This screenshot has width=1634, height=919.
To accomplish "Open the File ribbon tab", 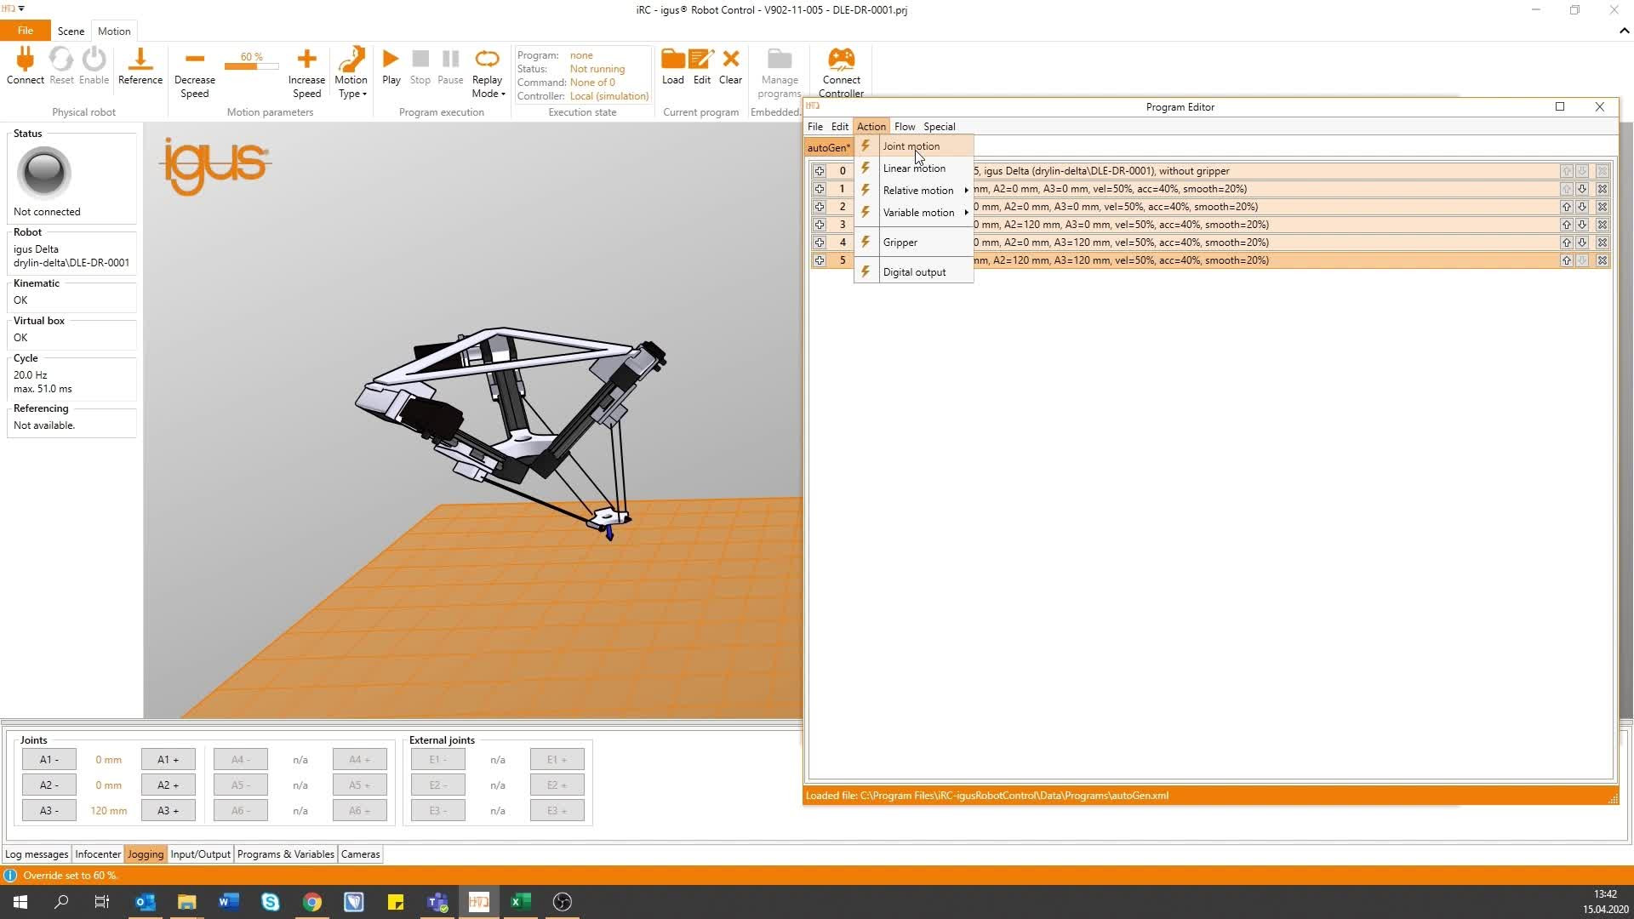I will (26, 31).
